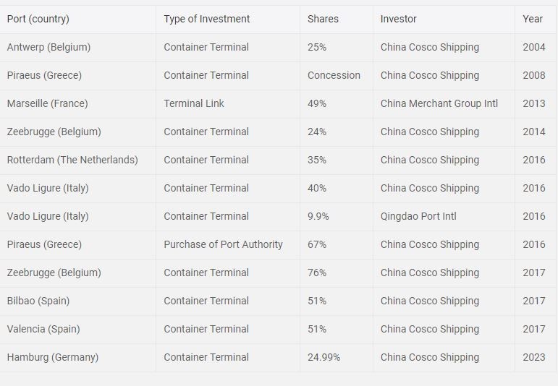Click the year 2004 cell
Viewport: 558px width, 386px height.
click(534, 47)
